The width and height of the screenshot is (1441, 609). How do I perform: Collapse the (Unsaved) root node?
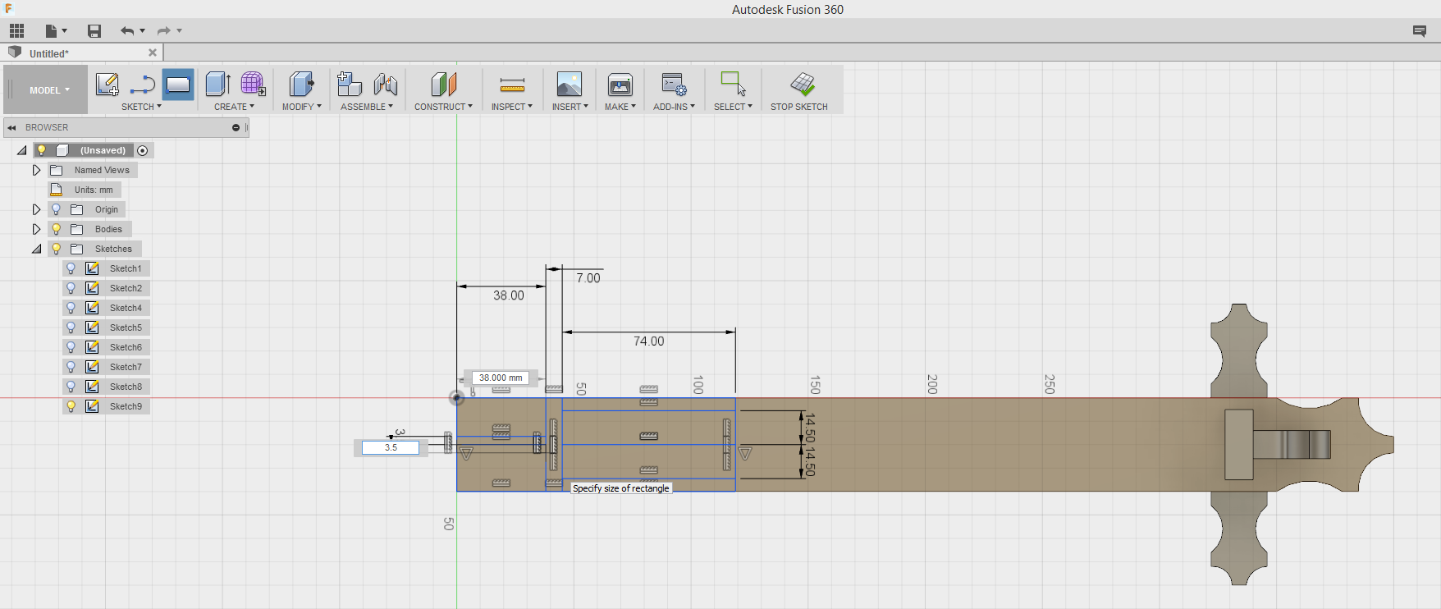click(22, 151)
